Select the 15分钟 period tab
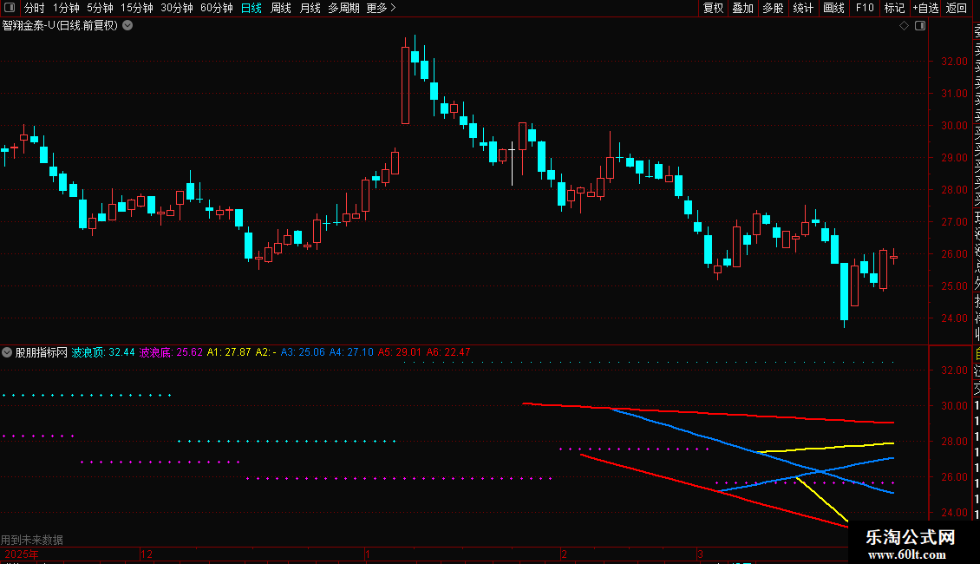Viewport: 980px width, 564px height. tap(137, 8)
